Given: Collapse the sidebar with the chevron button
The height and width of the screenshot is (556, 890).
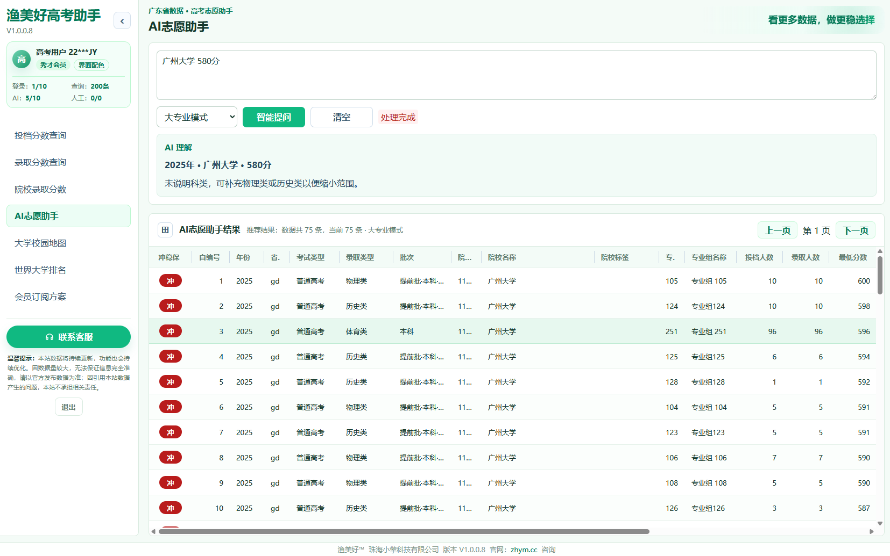Looking at the screenshot, I should [x=122, y=21].
